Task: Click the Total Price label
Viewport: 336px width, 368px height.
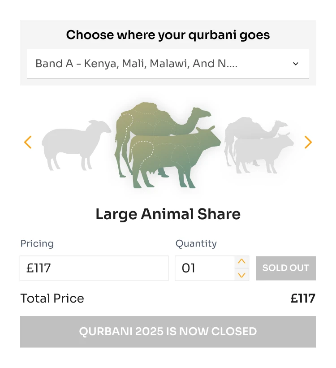Action: pos(52,299)
